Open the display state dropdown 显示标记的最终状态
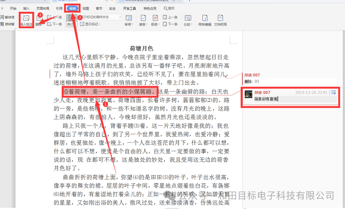 100,17
